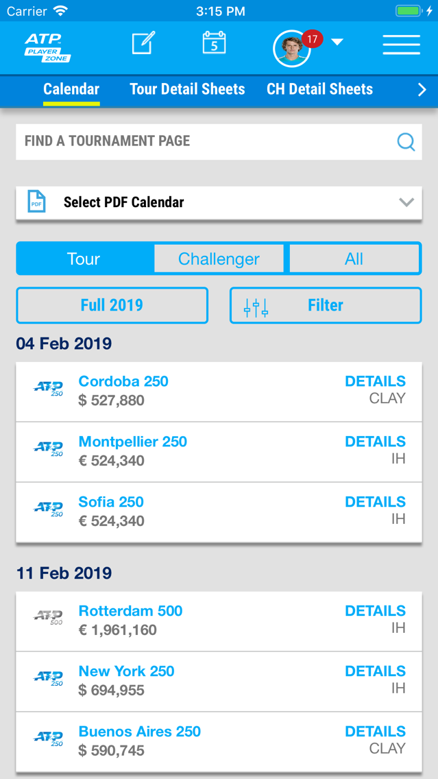The height and width of the screenshot is (779, 438).
Task: Tap the player profile avatar
Action: [x=292, y=48]
